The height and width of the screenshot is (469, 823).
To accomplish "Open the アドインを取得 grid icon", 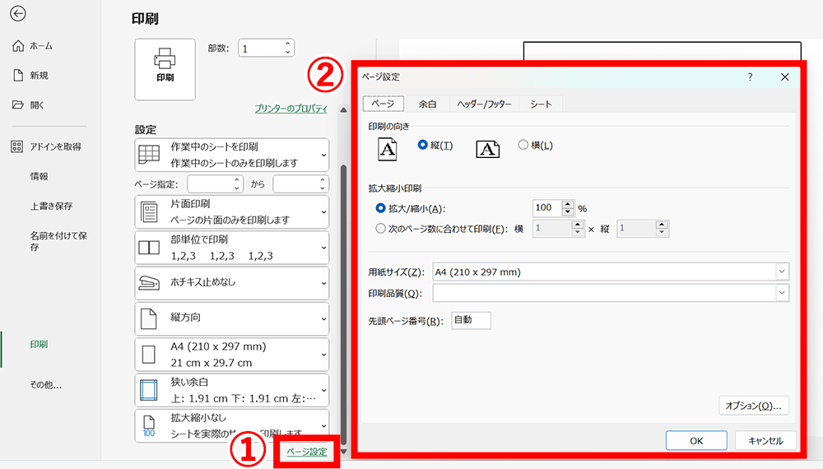I will click(16, 147).
